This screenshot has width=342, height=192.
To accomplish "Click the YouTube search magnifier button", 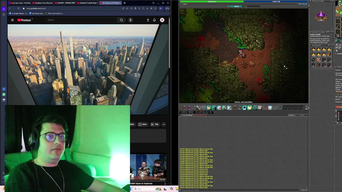I will (121, 20).
